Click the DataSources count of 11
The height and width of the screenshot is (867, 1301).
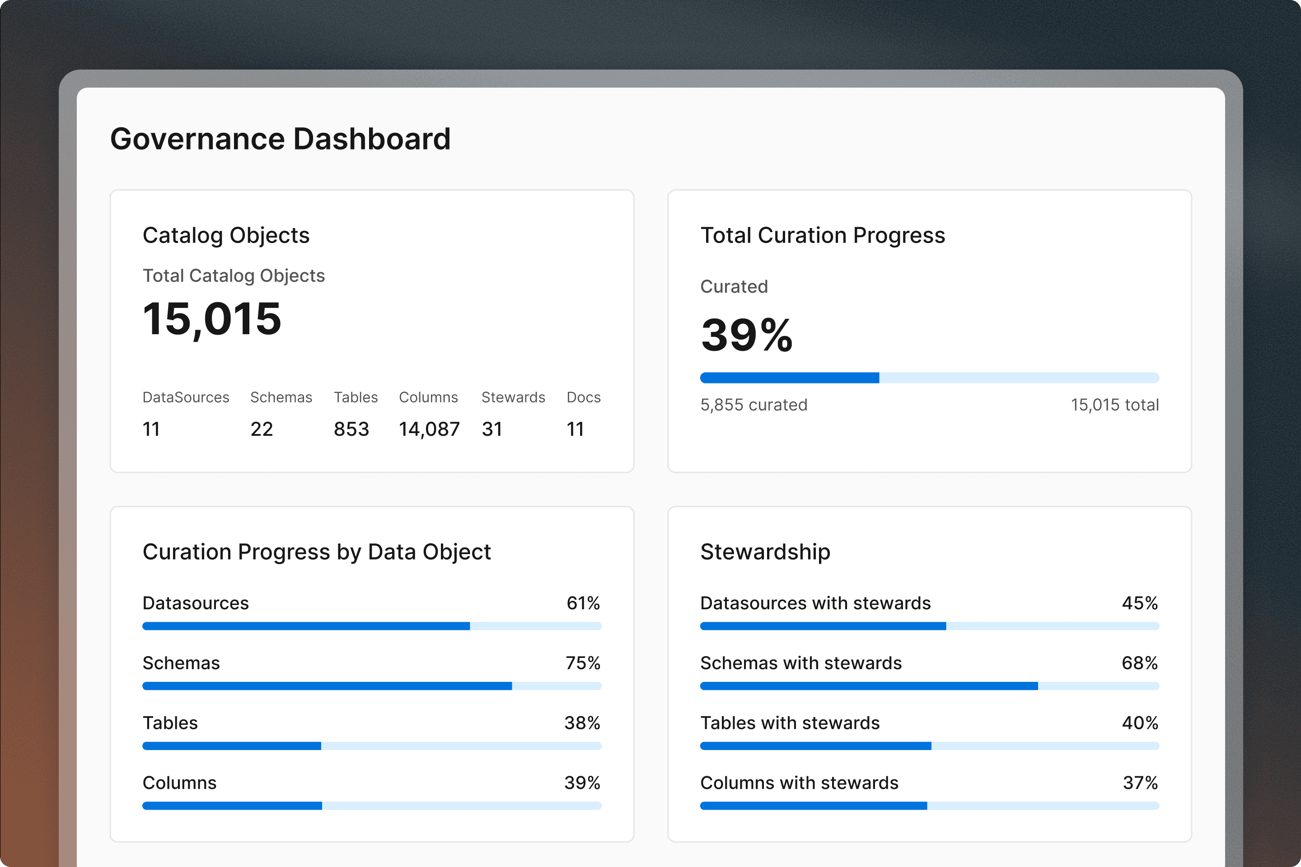point(151,429)
